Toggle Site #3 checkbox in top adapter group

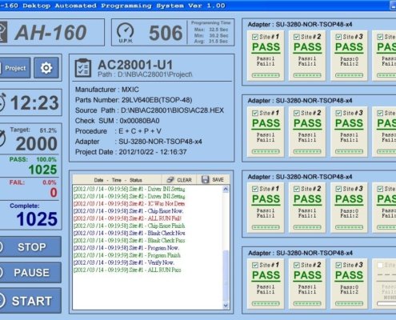point(338,37)
